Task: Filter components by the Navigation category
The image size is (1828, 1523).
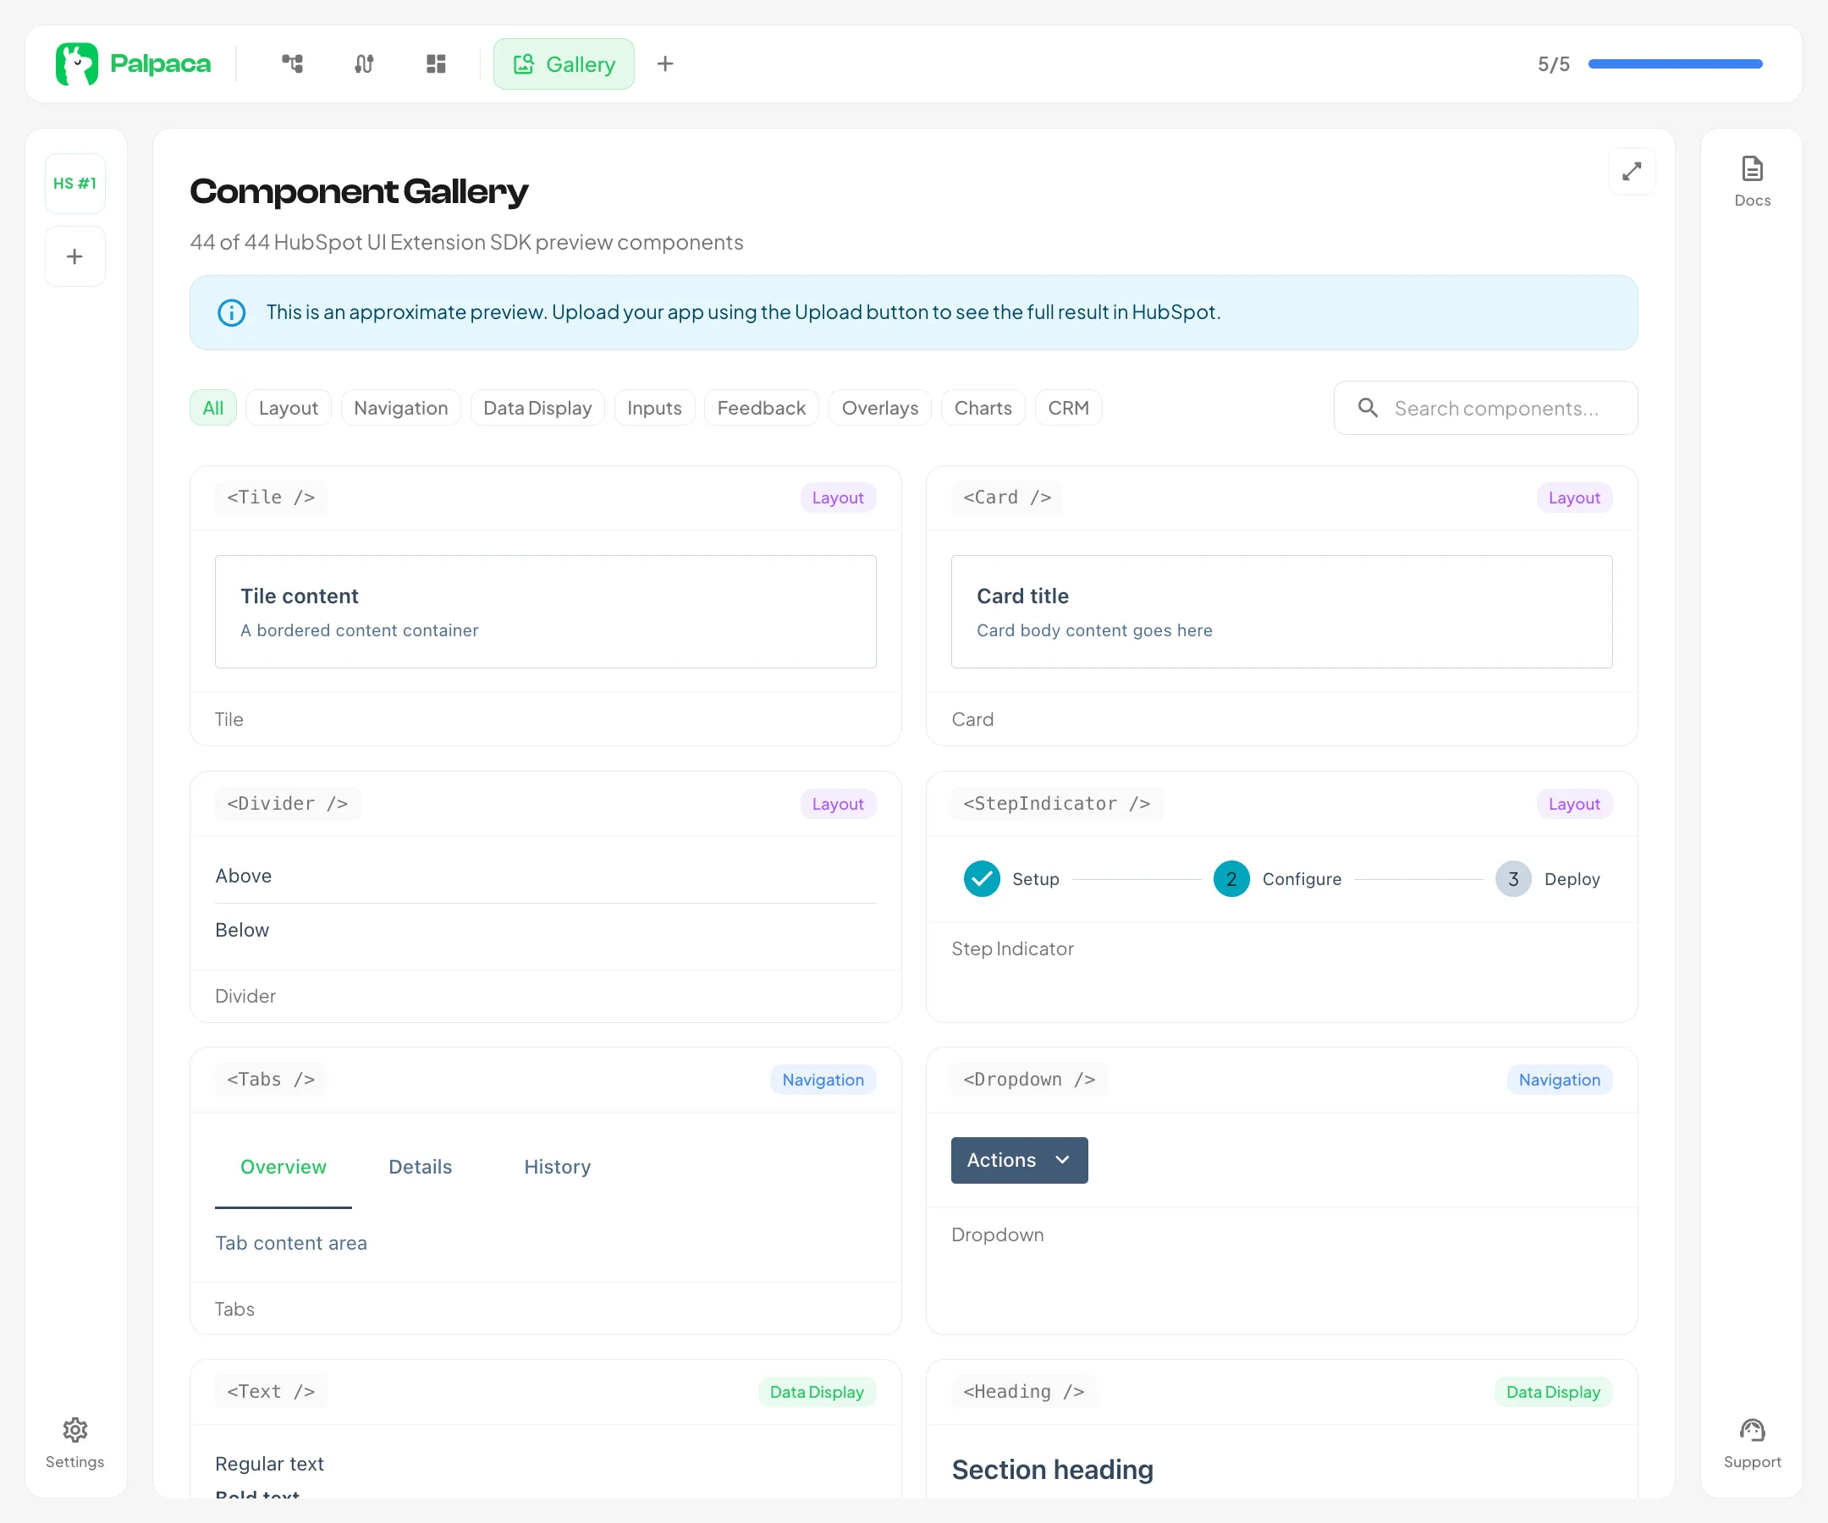Action: pyautogui.click(x=400, y=407)
